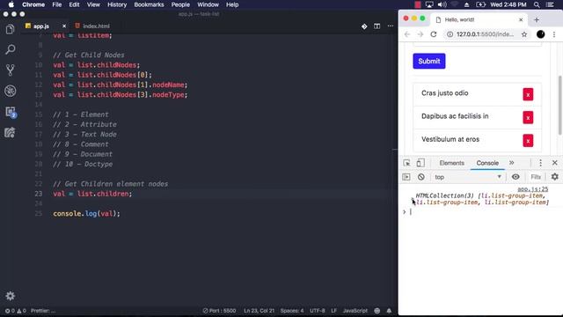
Task: Click the Chrome forward arrow
Action: coord(420,34)
